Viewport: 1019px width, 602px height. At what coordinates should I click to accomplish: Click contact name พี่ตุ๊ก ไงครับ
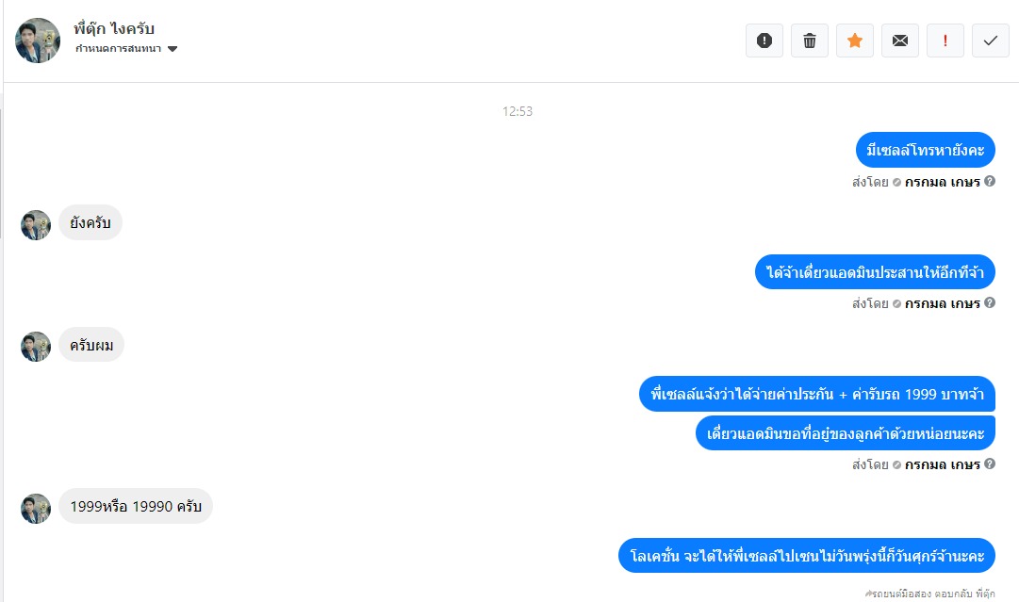pos(114,28)
